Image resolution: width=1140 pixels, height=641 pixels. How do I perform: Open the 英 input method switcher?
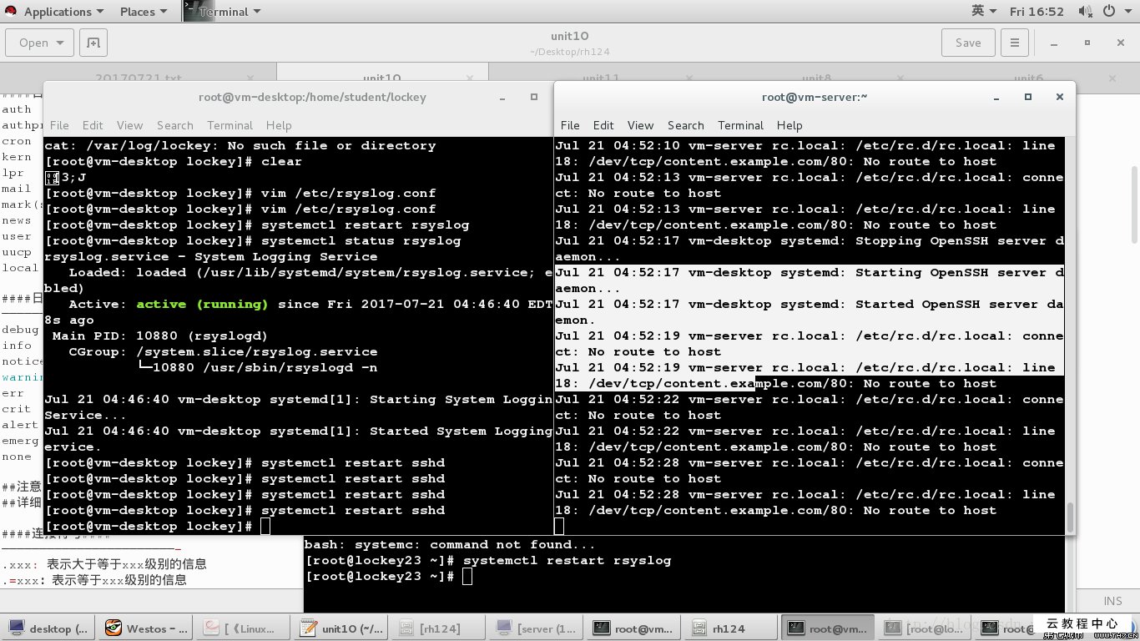[x=984, y=12]
